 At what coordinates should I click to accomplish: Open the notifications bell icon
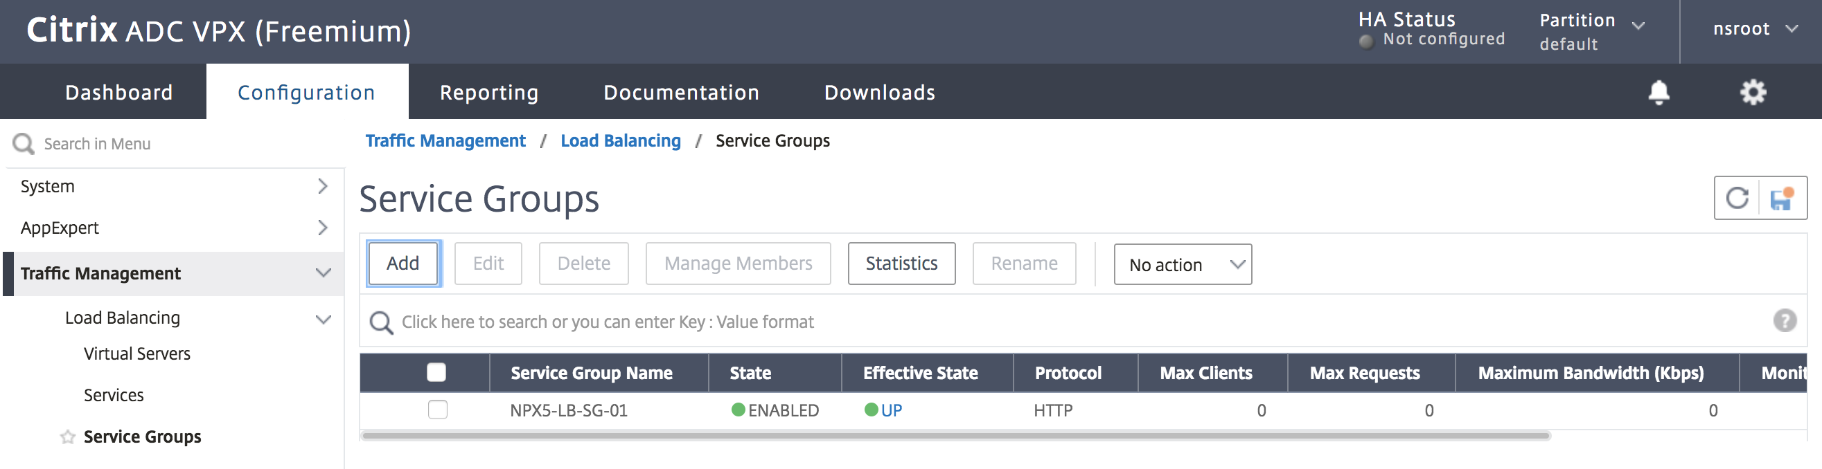[x=1659, y=93]
